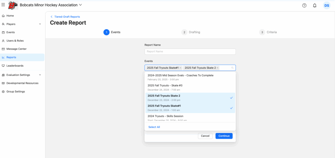The height and width of the screenshot is (158, 335).
Task: Select 2025 Fall Tryouts - Skate #3 event
Action: [190, 87]
